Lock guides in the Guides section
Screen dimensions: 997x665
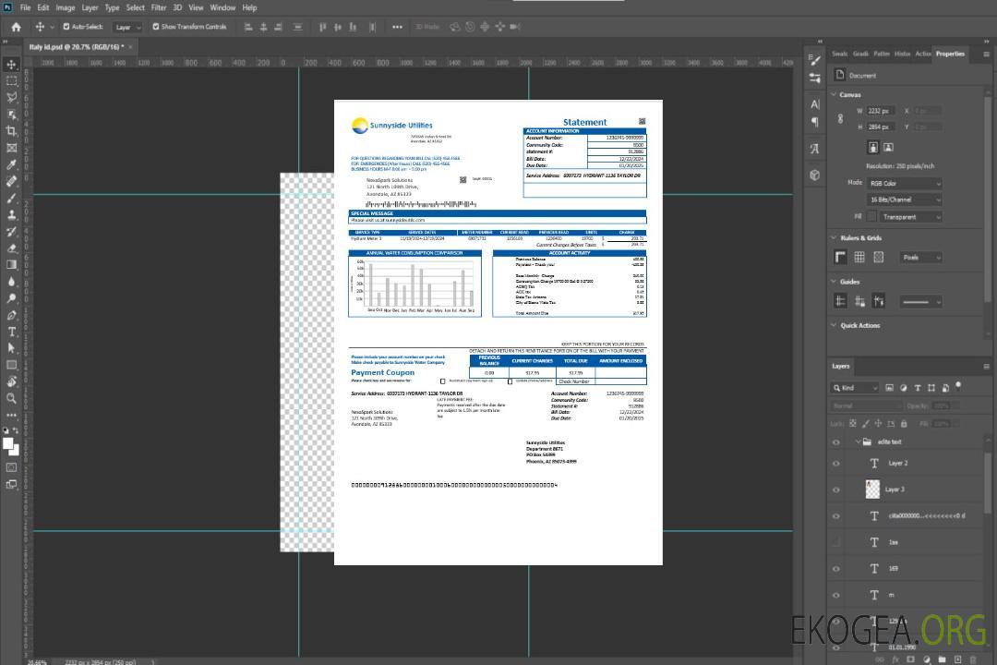[859, 302]
